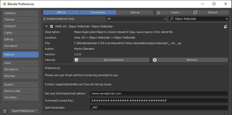This screenshot has height=115, width=232.
Task: Collapse the Object ReBuilder add-on details
Action: coord(47,26)
